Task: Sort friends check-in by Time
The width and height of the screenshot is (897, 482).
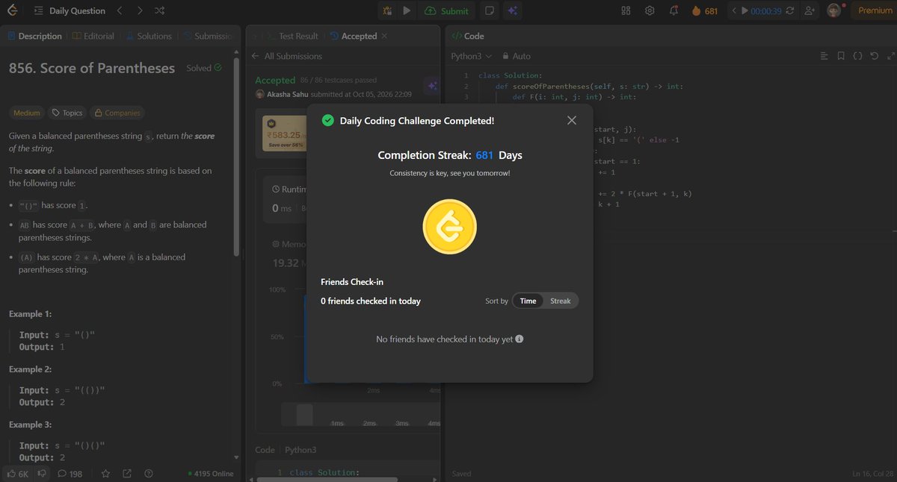Action: click(x=528, y=301)
